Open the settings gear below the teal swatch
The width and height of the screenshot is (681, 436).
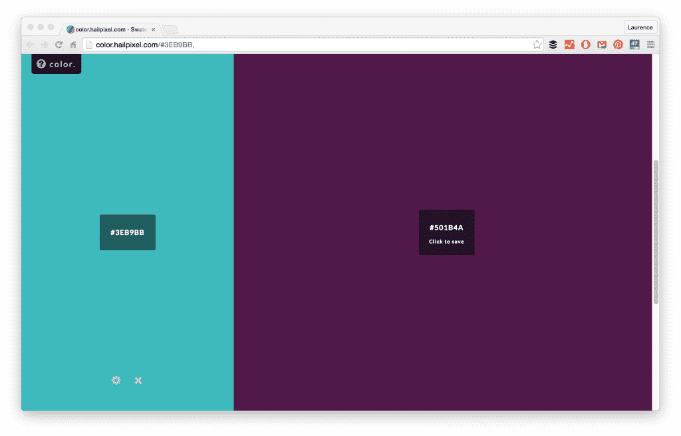point(116,380)
